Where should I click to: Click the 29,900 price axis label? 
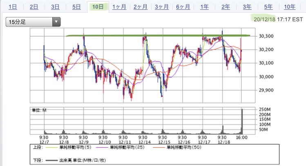(x=266, y=90)
